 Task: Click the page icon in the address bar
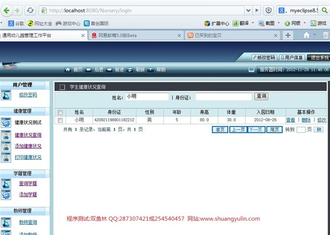point(44,10)
